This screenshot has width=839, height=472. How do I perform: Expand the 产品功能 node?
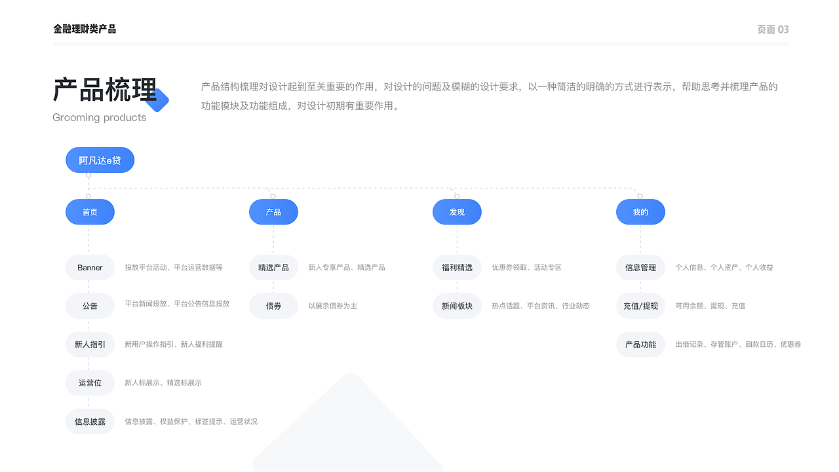pyautogui.click(x=640, y=344)
